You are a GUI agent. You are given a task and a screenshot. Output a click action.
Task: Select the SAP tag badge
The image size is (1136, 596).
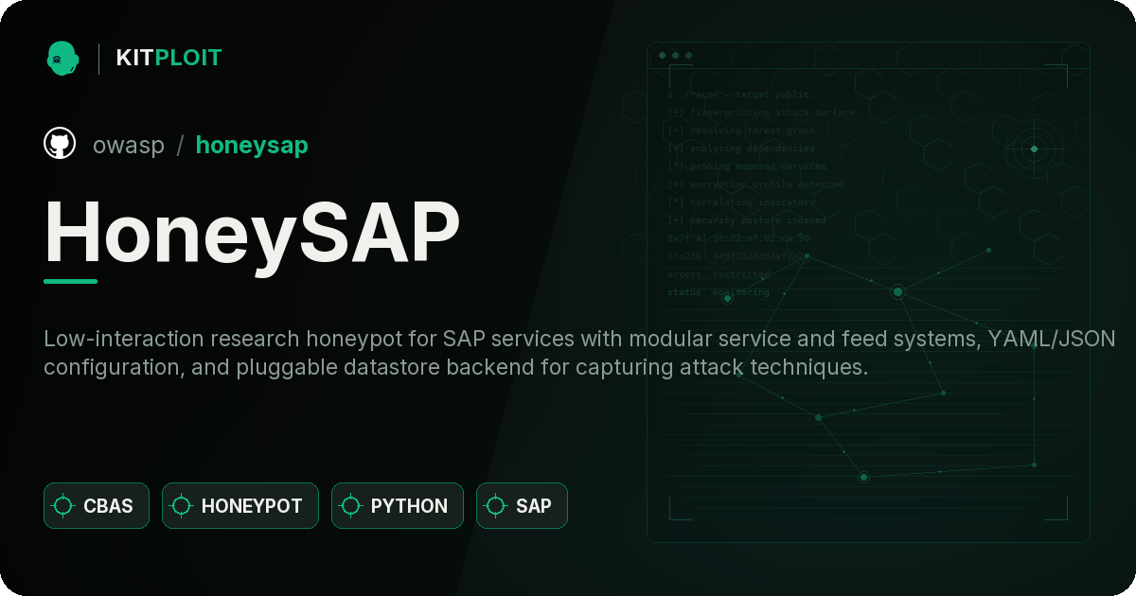(x=522, y=505)
